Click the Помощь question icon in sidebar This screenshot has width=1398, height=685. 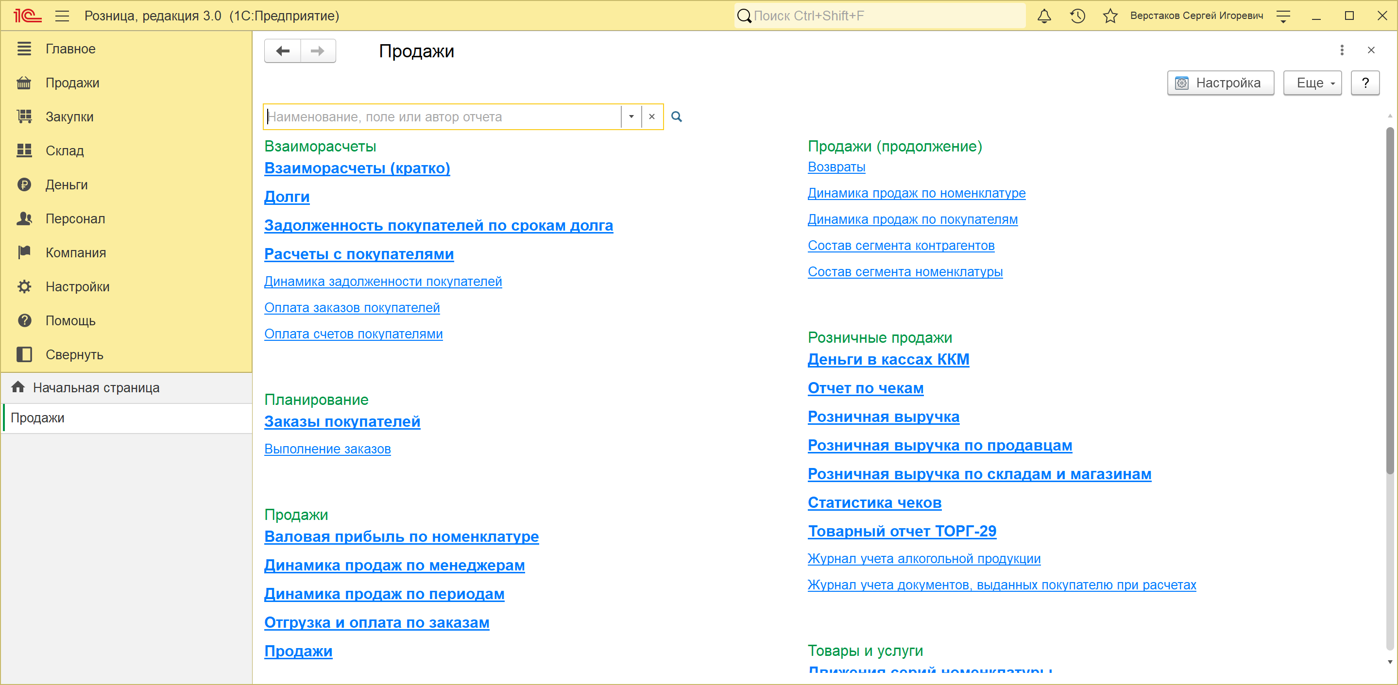(x=24, y=320)
